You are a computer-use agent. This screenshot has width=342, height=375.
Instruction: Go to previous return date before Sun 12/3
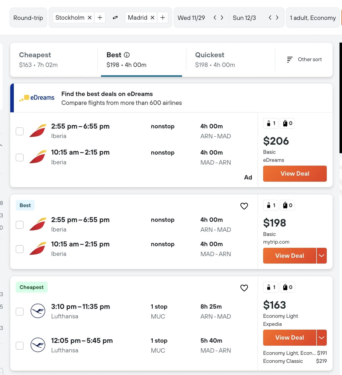(270, 18)
